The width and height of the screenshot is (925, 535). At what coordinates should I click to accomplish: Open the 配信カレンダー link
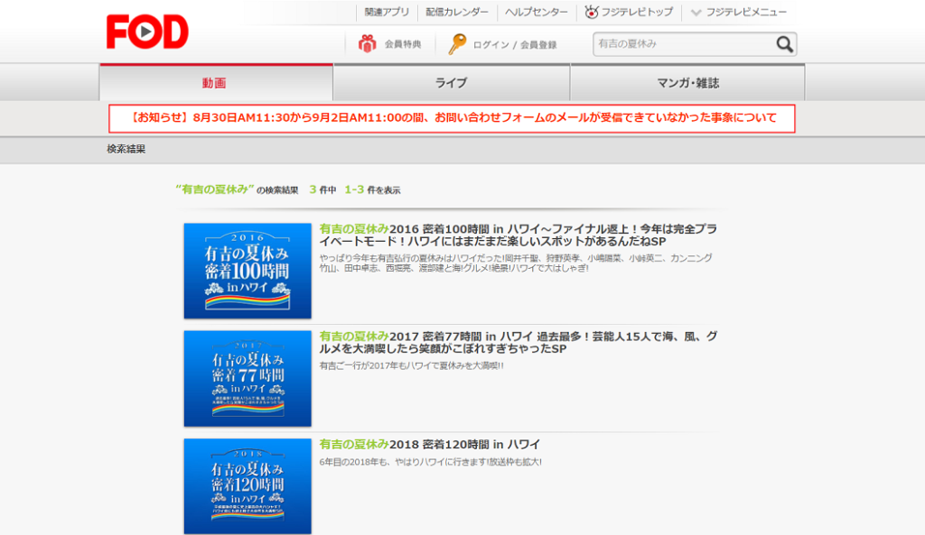pos(456,13)
